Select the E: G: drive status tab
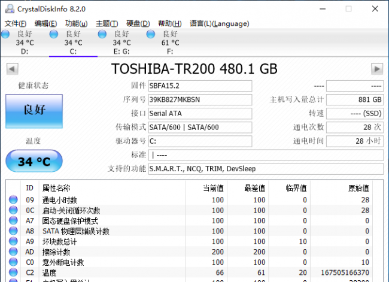Image resolution: width=389 pixels, height=282 pixels. pos(121,43)
